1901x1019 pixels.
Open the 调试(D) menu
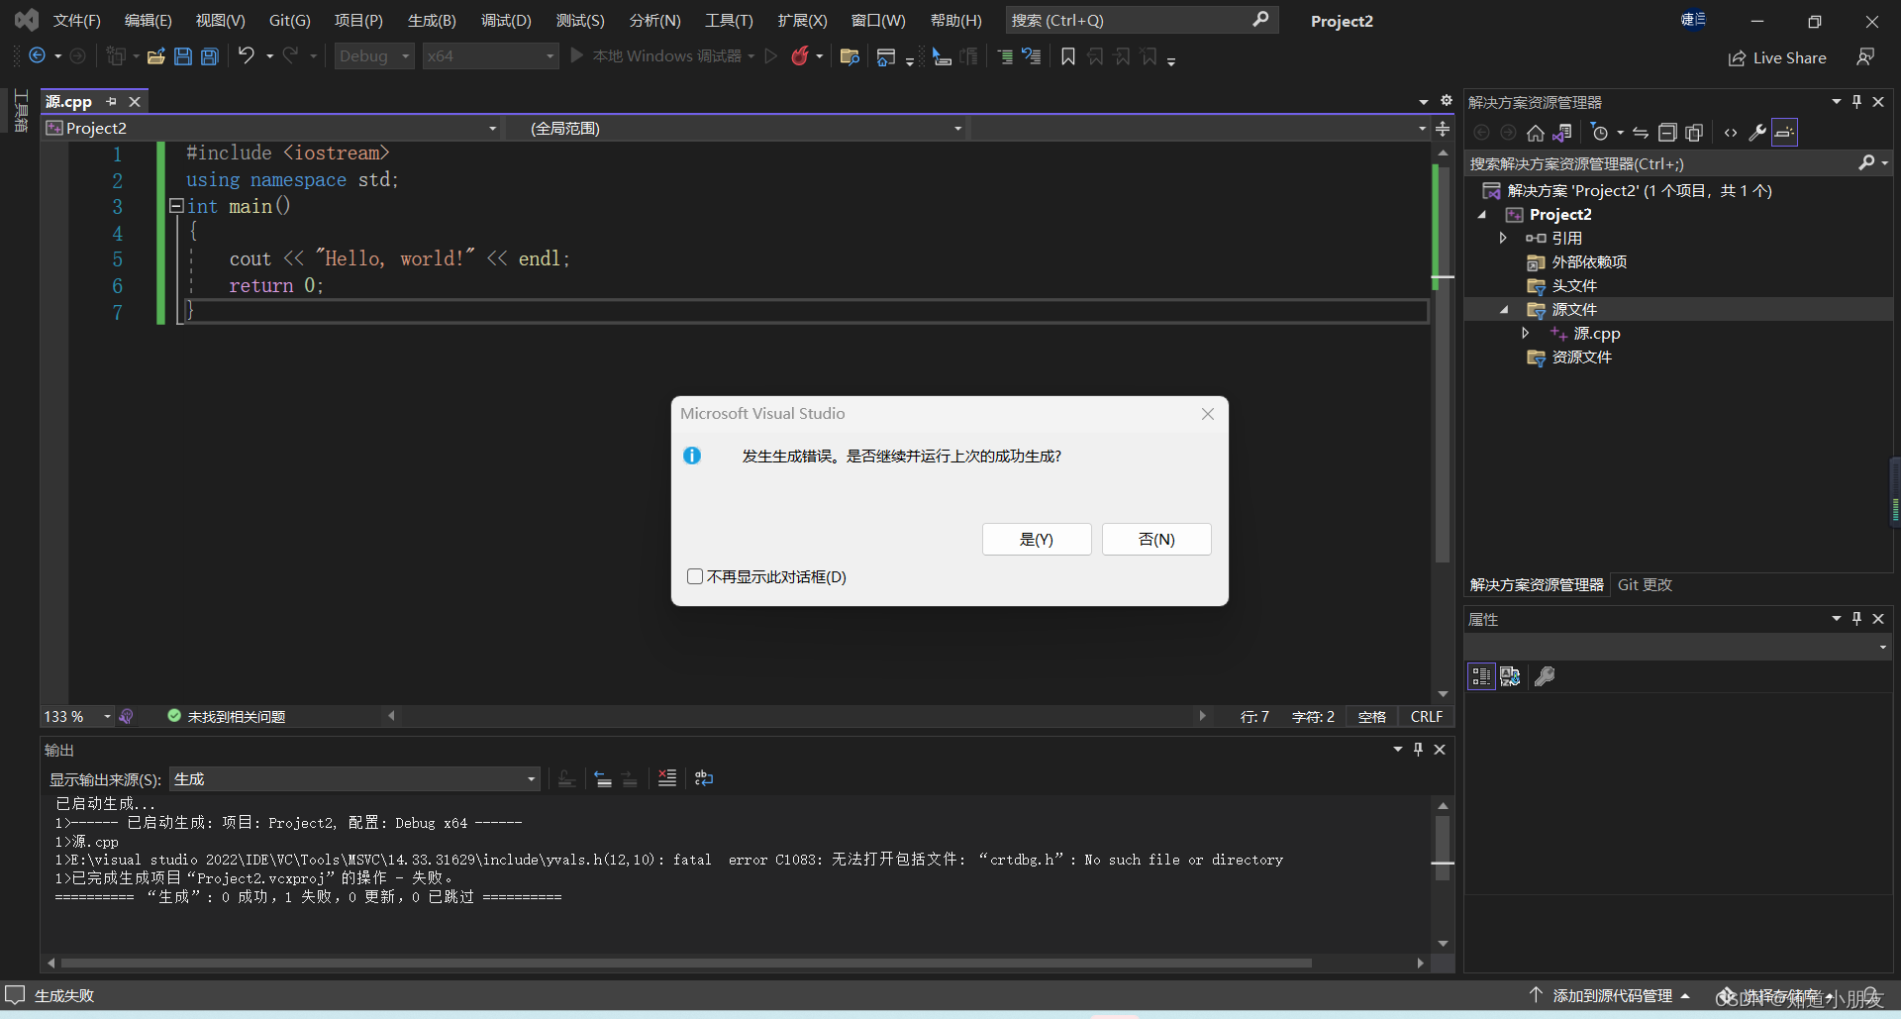click(506, 20)
